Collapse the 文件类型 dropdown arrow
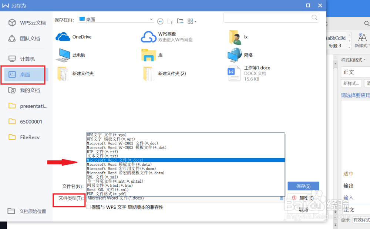 pyautogui.click(x=282, y=198)
